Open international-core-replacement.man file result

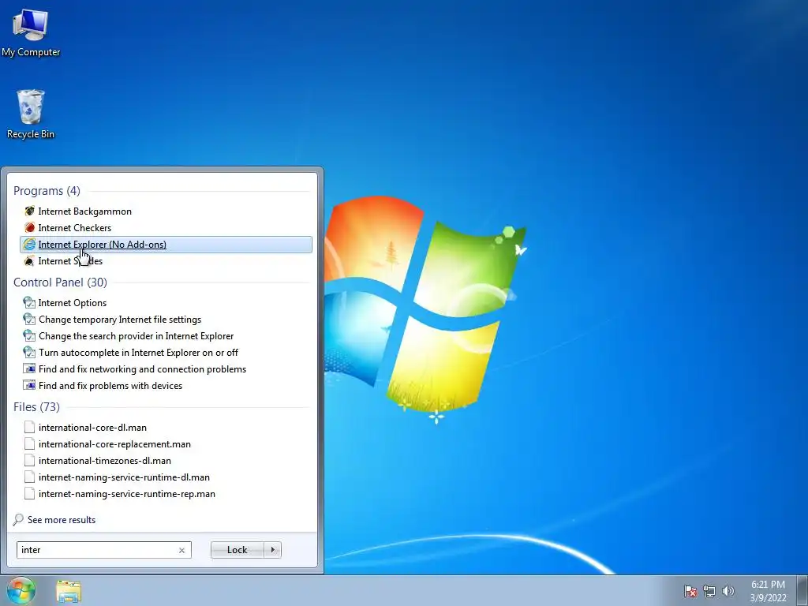166,444
